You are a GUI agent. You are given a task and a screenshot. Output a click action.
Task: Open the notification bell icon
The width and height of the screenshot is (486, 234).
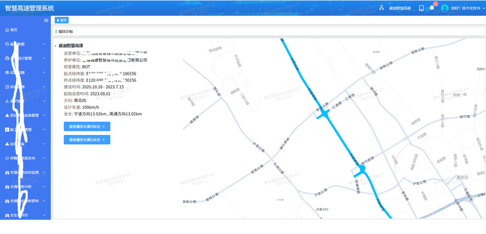pos(432,8)
